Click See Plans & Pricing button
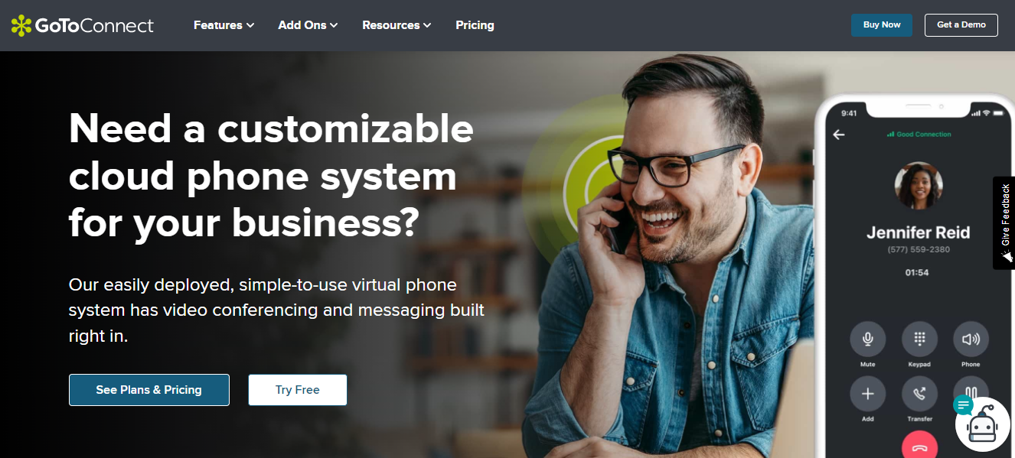The height and width of the screenshot is (458, 1015). point(149,390)
